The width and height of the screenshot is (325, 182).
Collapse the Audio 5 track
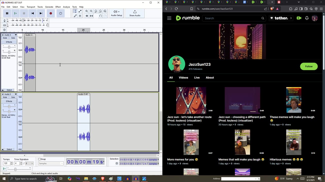click(3, 149)
